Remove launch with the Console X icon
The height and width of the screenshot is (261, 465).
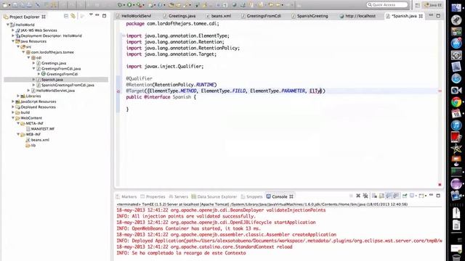point(358,196)
